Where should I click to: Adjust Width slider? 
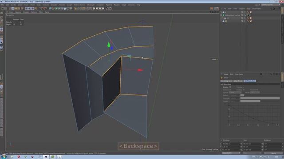(260, 101)
